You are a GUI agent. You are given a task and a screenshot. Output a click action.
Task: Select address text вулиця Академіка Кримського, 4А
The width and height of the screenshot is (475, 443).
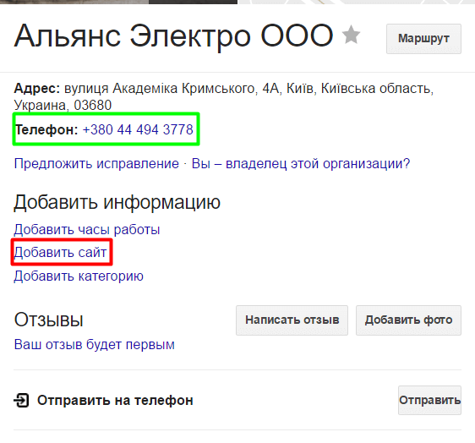tap(172, 89)
